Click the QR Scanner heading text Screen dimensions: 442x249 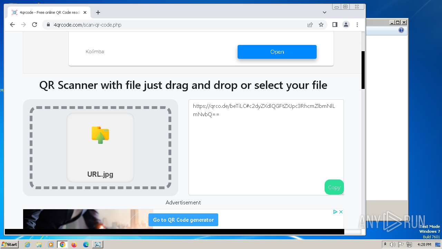click(183, 85)
